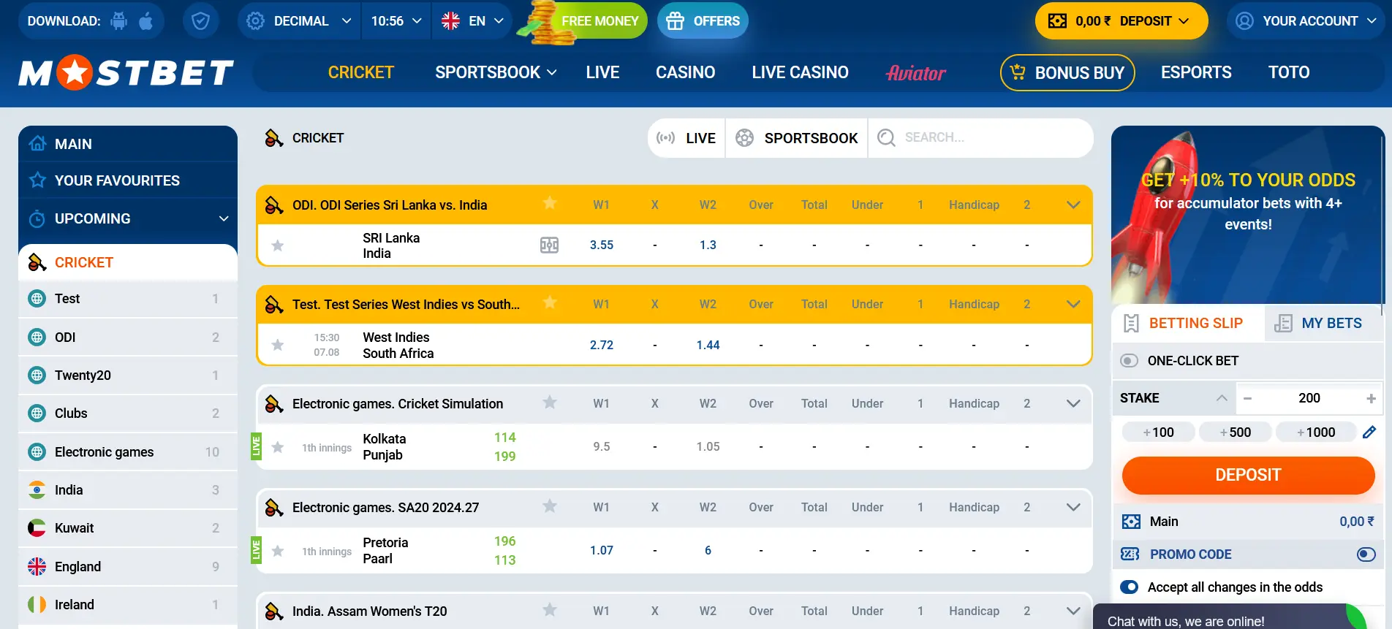1392x629 pixels.
Task: Click the stake amount 200 field
Action: pos(1309,398)
